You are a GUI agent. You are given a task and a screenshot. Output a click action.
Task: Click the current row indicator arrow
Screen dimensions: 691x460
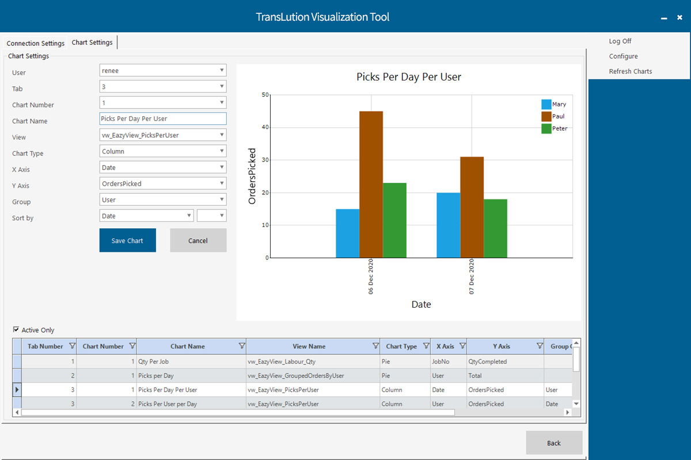17,390
